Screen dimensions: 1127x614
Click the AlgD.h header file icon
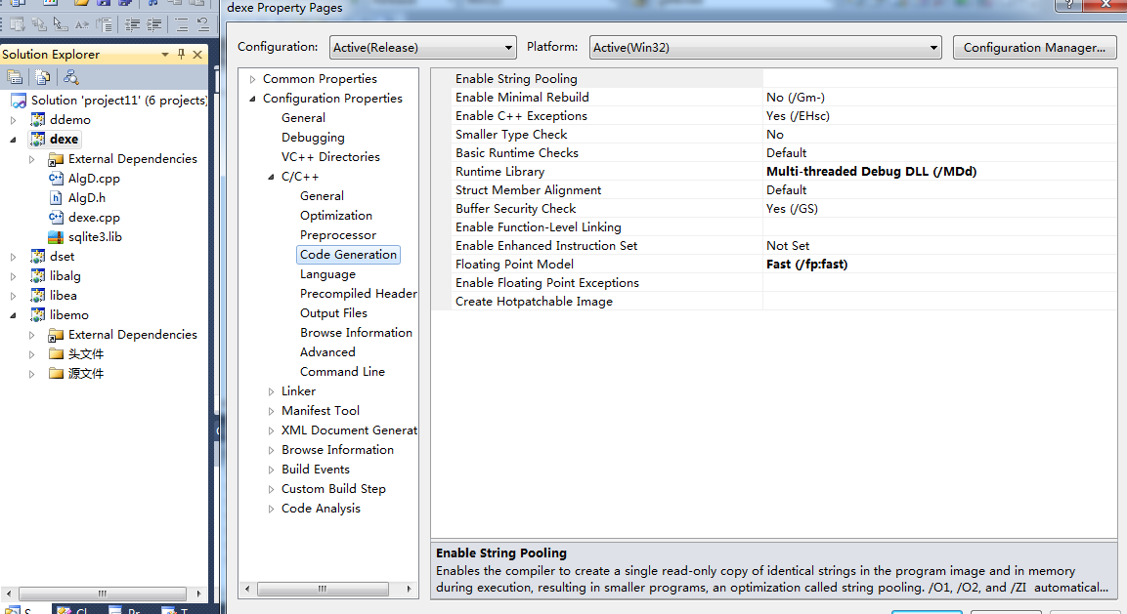tap(55, 197)
